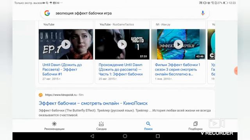
Task: Open 'Эффект бабочки – смотреть онлайн - КиноПоиск'
Action: [93, 103]
